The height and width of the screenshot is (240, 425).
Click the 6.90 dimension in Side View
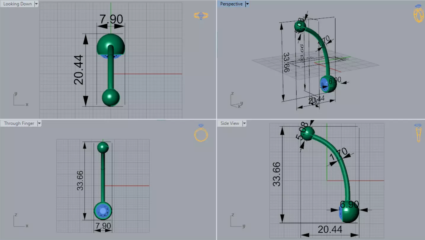pos(349,204)
